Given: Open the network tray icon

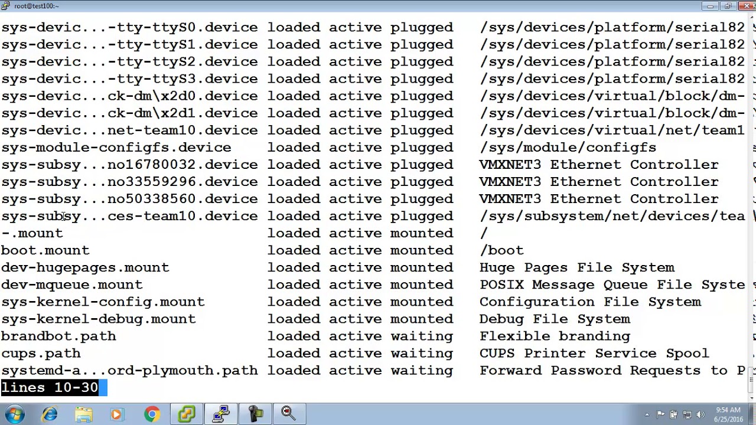Looking at the screenshot, I should (x=687, y=414).
